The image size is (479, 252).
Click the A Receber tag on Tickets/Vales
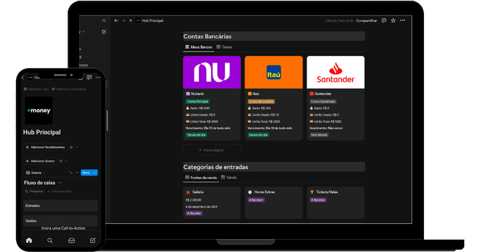coord(318,200)
